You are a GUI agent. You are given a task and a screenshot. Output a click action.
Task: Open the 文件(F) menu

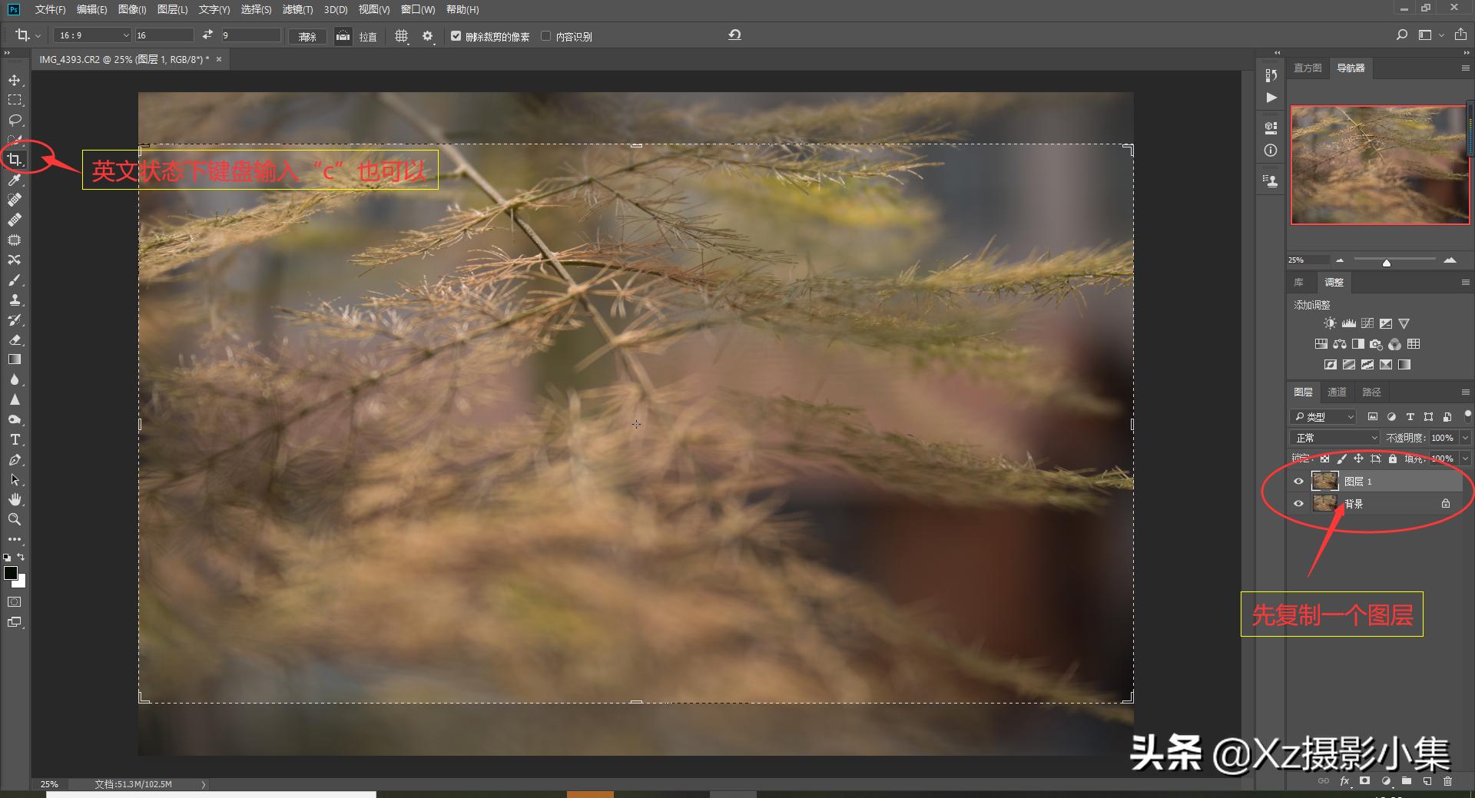50,9
